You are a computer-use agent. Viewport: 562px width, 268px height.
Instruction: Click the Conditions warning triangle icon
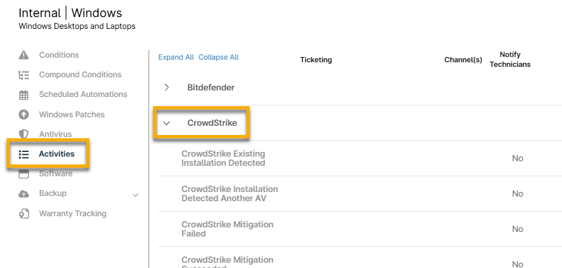click(x=24, y=55)
